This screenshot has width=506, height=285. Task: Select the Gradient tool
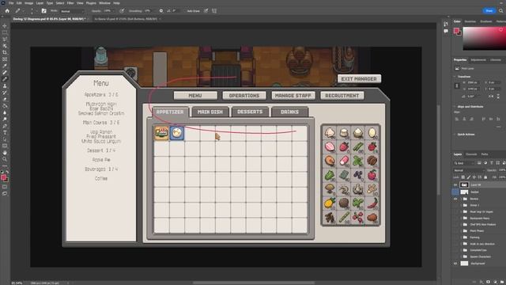[x=5, y=106]
